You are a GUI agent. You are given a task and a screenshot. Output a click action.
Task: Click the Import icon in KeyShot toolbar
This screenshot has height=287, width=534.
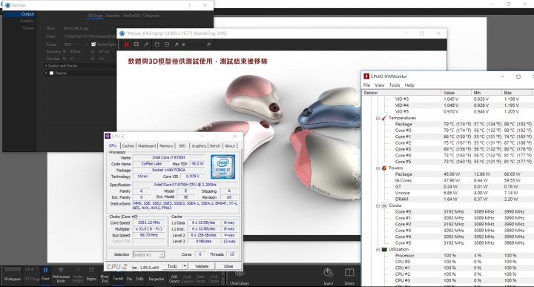(329, 276)
